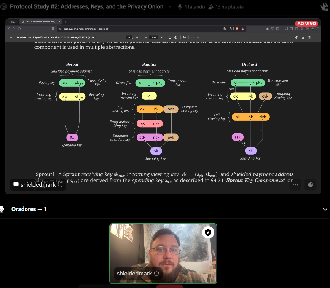Click the Leo AI sparkle icon

[302, 29]
